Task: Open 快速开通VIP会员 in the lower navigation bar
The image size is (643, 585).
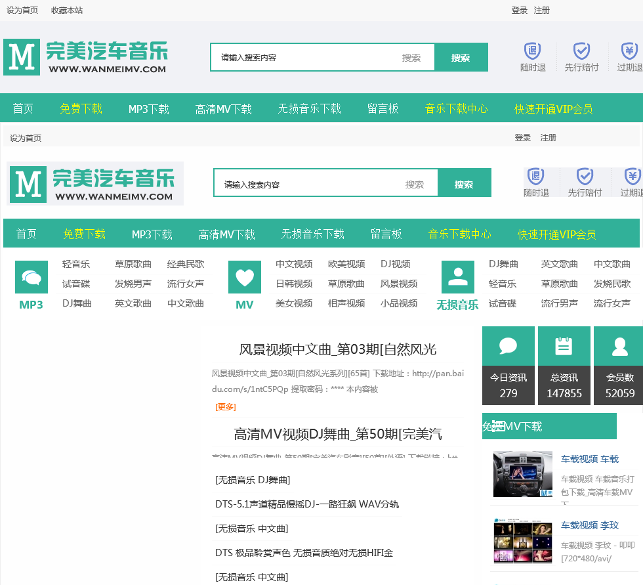Action: coord(556,234)
